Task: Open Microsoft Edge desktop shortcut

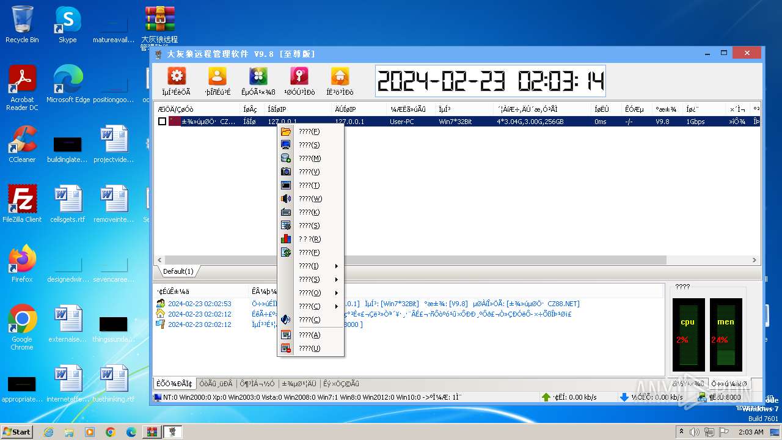Action: (x=68, y=84)
